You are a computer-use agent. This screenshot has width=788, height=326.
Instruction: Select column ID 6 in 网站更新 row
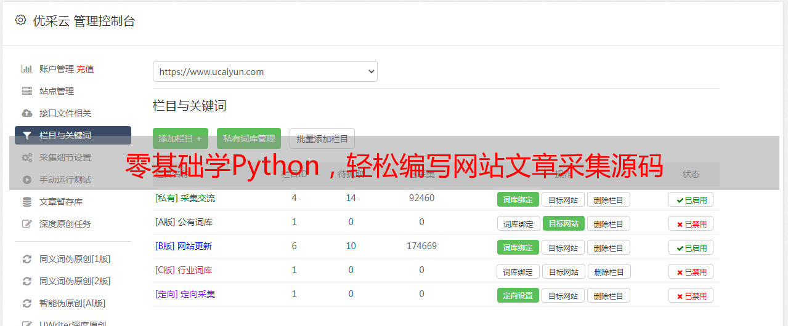[294, 246]
